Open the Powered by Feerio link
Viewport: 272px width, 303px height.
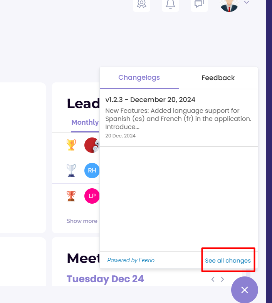(x=131, y=260)
